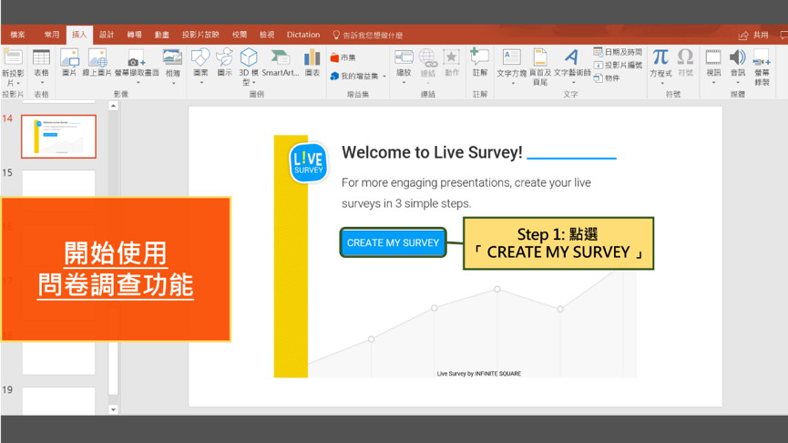The image size is (788, 443).
Task: Click the 圖案 shapes icon
Action: [x=200, y=57]
